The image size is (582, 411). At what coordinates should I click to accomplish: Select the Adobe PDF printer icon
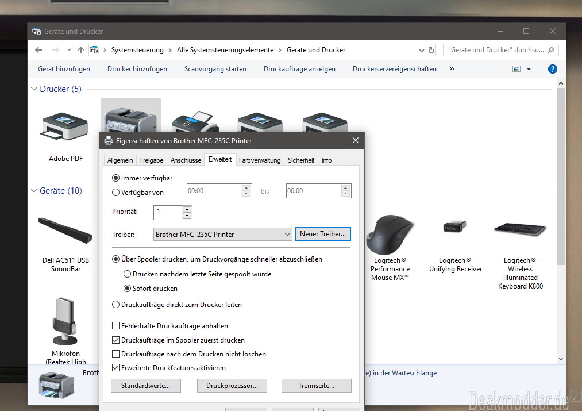click(65, 127)
